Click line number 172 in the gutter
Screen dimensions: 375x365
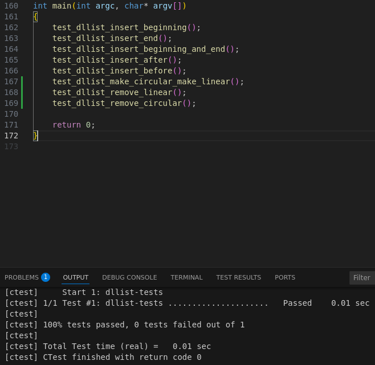click(x=11, y=136)
